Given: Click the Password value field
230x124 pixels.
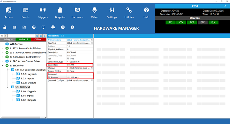Looking at the screenshot, I should [x=80, y=74].
